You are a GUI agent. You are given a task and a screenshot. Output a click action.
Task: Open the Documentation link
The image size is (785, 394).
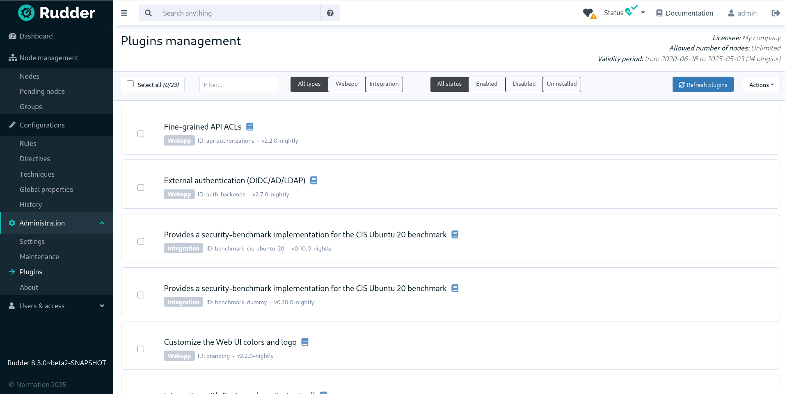684,13
